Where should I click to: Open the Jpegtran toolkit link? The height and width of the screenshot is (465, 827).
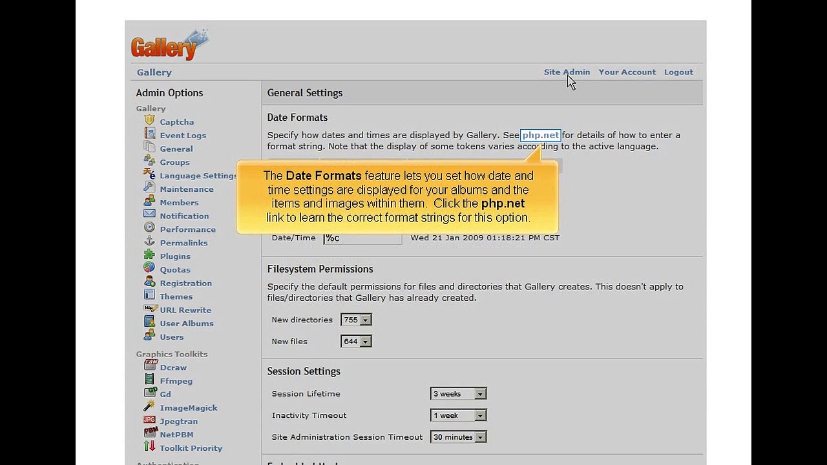click(x=179, y=422)
